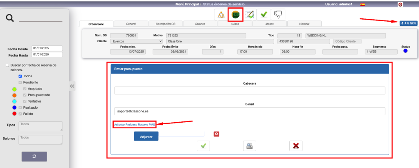Open the Cliente Eventos dropdown

136,41
